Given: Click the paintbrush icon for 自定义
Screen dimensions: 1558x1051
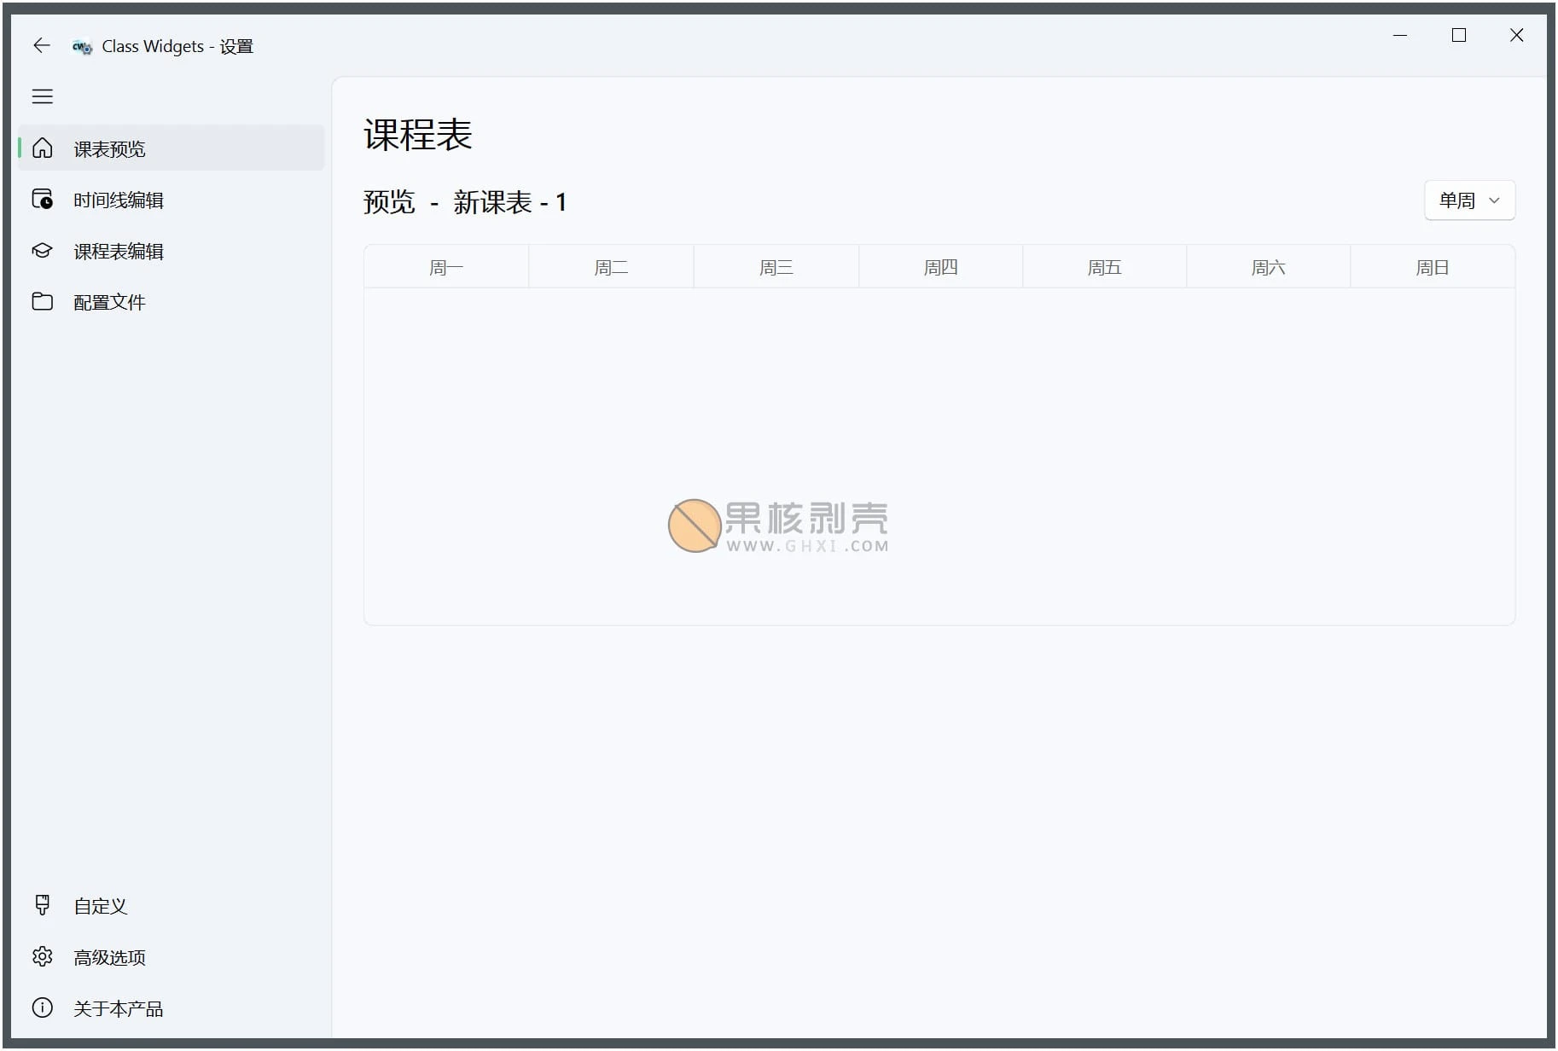Looking at the screenshot, I should pos(43,905).
